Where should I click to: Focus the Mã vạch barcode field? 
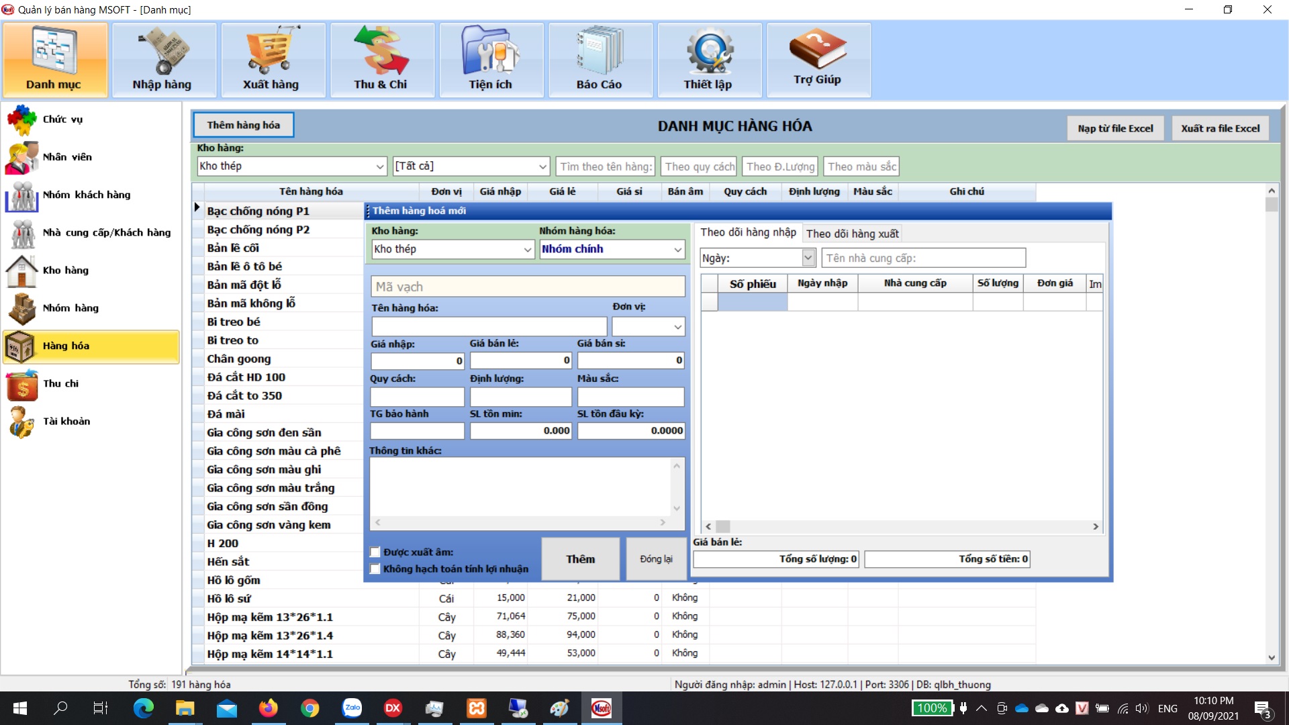coord(528,287)
